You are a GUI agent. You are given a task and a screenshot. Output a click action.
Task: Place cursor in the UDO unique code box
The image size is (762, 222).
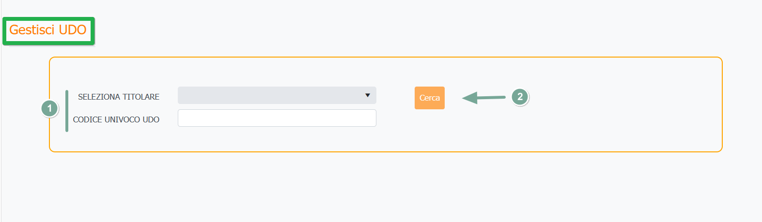(277, 118)
